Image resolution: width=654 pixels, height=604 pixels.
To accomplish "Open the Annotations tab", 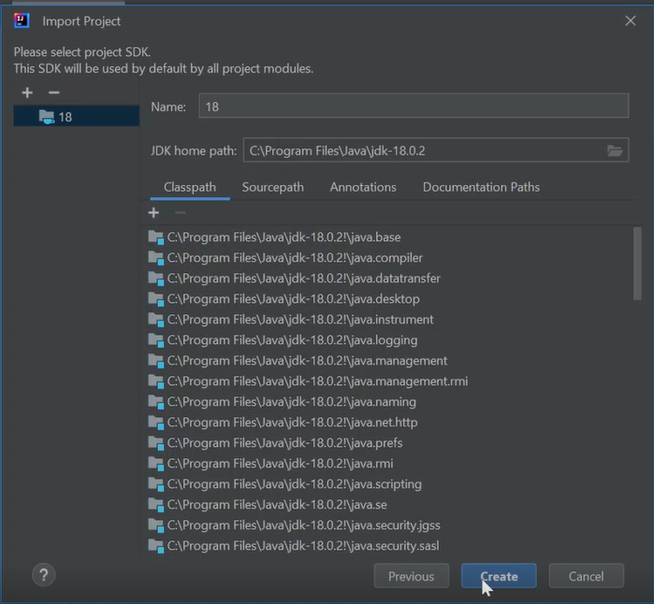I will 363,187.
